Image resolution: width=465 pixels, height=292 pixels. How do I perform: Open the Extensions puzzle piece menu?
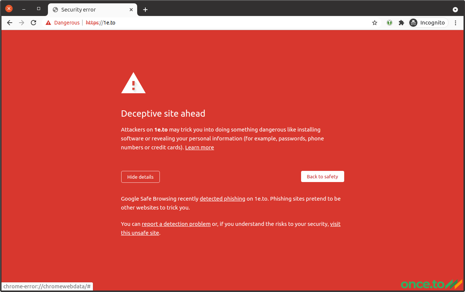401,23
